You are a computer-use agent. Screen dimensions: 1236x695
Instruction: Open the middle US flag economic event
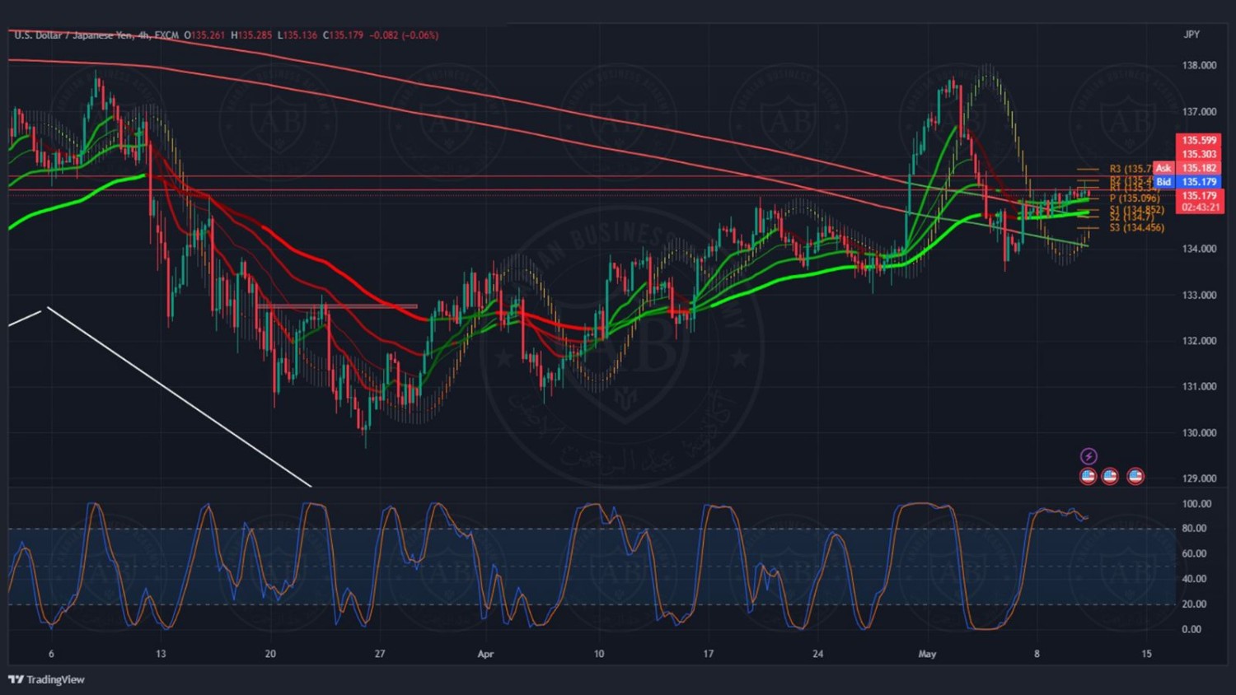pos(1110,476)
